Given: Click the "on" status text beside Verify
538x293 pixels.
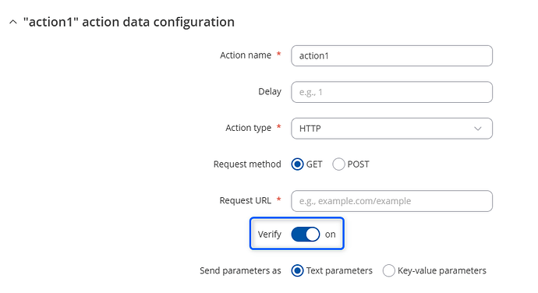Looking at the screenshot, I should click(331, 235).
